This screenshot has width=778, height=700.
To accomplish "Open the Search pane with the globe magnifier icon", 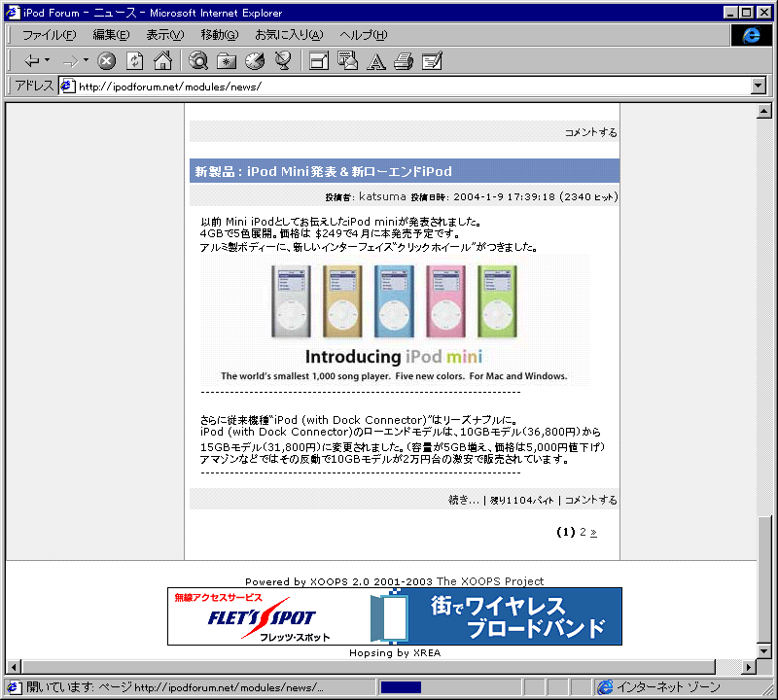I will pos(198,61).
